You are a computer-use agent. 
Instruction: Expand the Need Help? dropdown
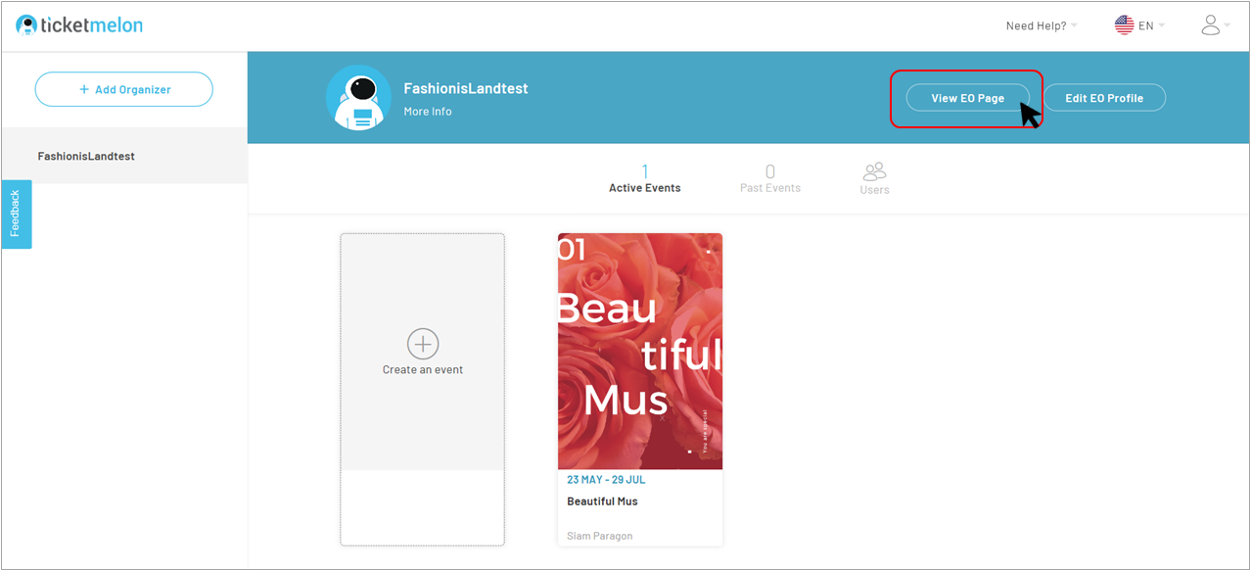coord(1042,25)
